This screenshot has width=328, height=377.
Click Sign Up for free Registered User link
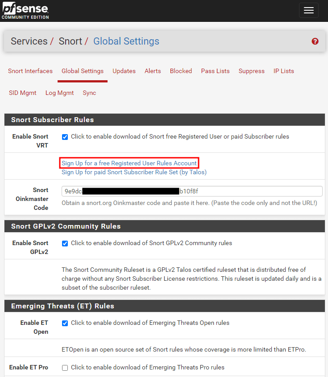pos(129,164)
